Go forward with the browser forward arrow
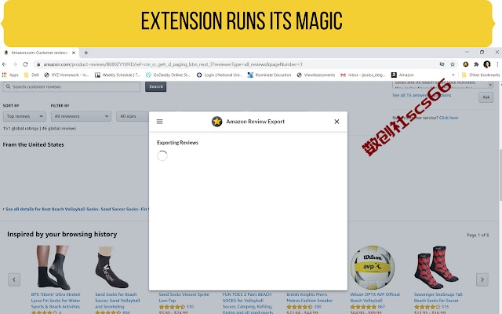The width and height of the screenshot is (502, 314). pos(15,64)
